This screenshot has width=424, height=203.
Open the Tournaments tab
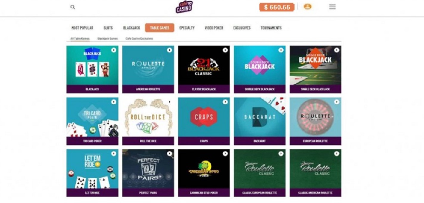(271, 28)
